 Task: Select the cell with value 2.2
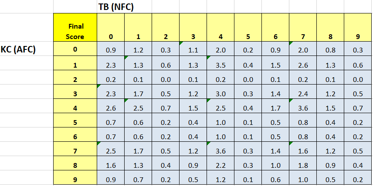220,165
